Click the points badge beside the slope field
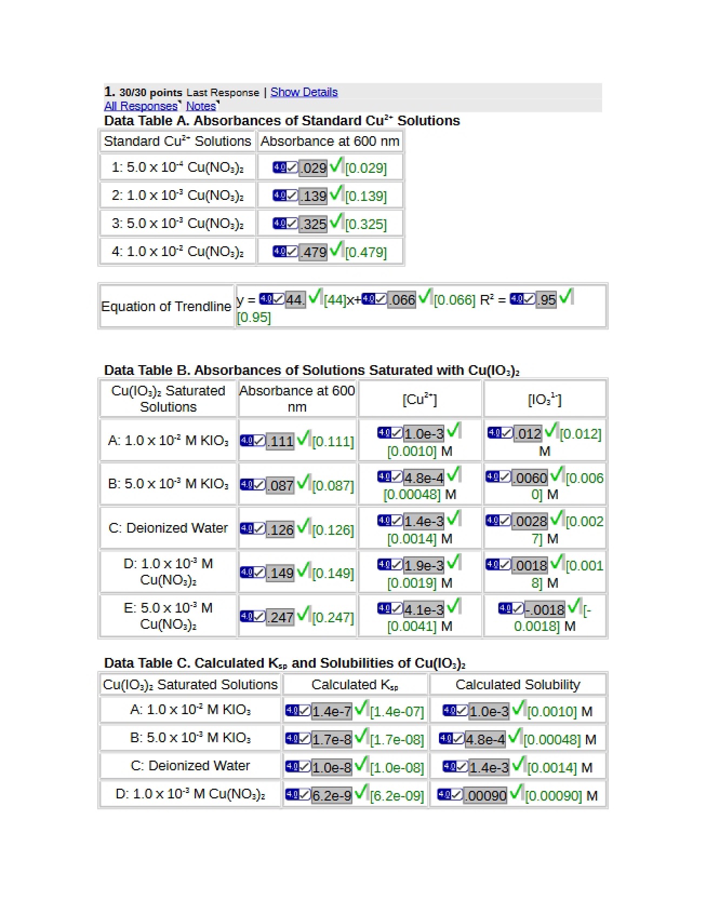Screen dimensions: 706x914 click(271, 299)
